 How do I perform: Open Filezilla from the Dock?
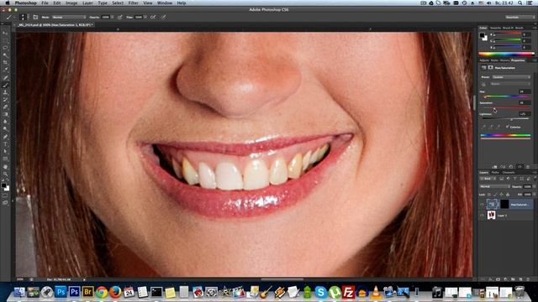coord(348,292)
